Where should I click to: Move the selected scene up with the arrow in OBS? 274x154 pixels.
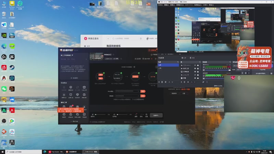click(169, 82)
